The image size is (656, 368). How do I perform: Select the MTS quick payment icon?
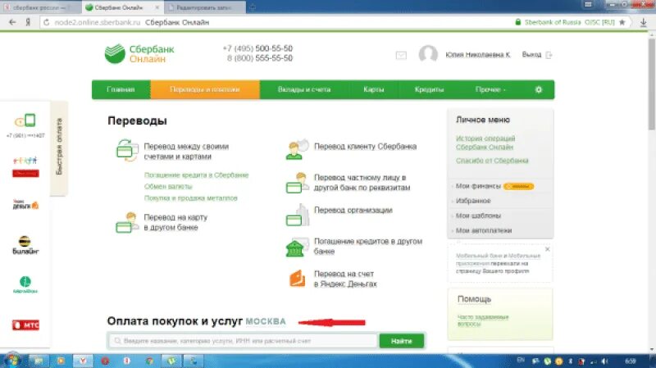[25, 325]
